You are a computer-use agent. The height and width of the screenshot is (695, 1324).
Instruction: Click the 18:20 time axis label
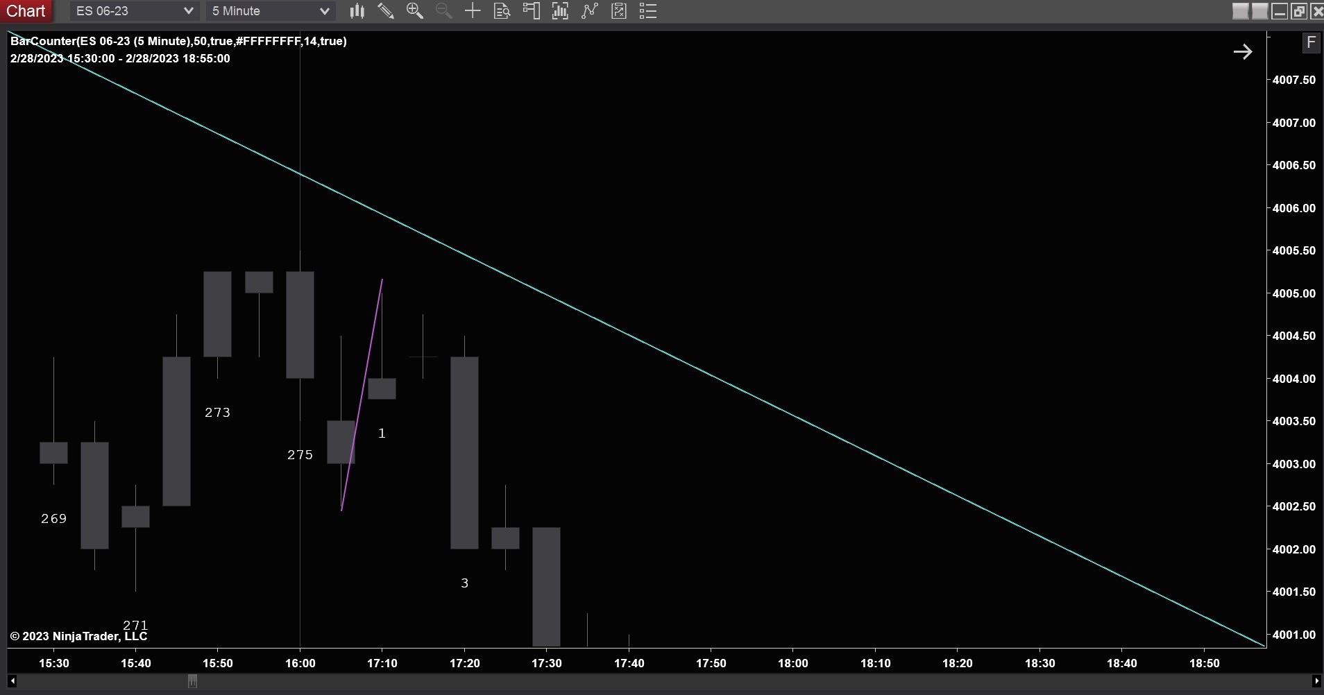[x=958, y=663]
